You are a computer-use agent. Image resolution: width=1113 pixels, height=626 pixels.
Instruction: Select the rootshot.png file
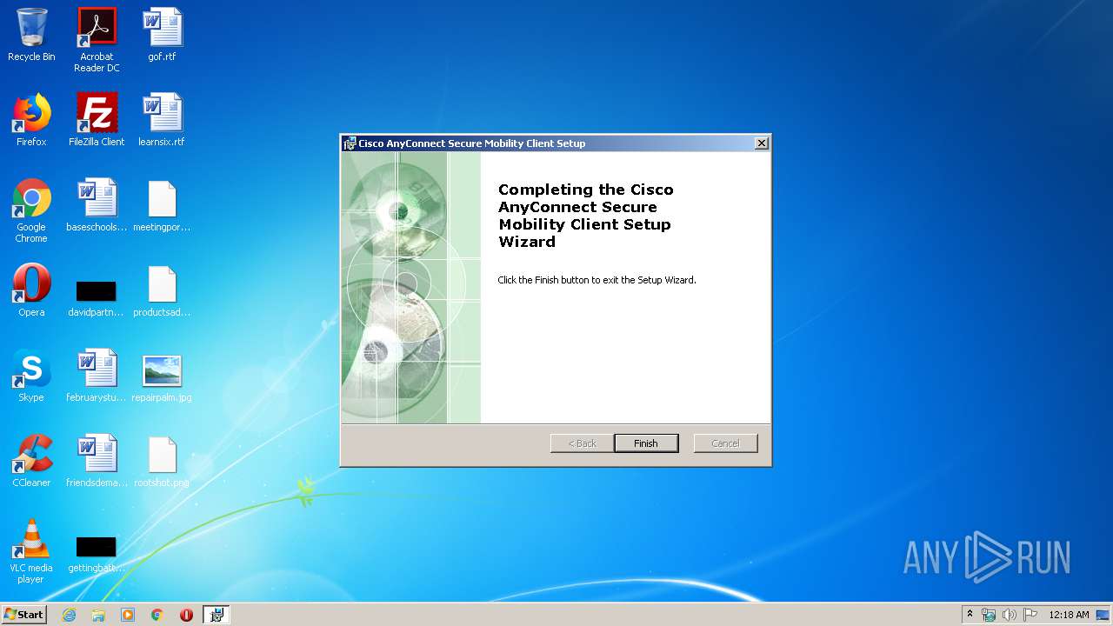point(162,461)
